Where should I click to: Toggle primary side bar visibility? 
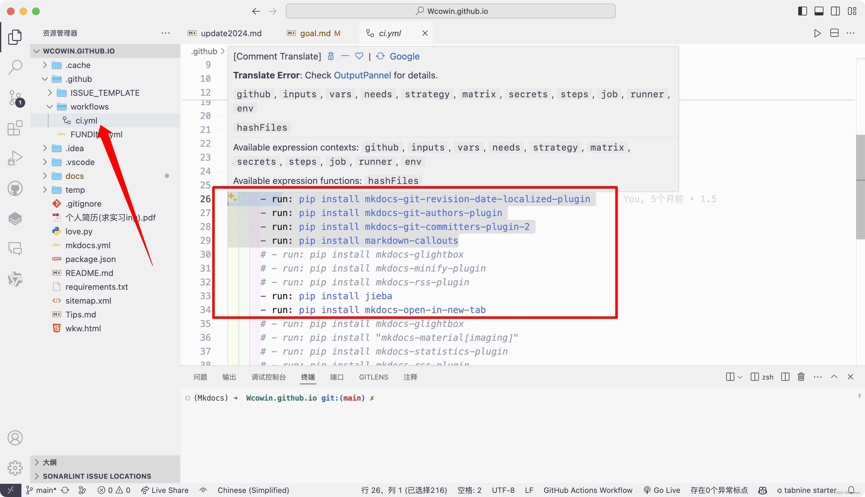pos(802,11)
